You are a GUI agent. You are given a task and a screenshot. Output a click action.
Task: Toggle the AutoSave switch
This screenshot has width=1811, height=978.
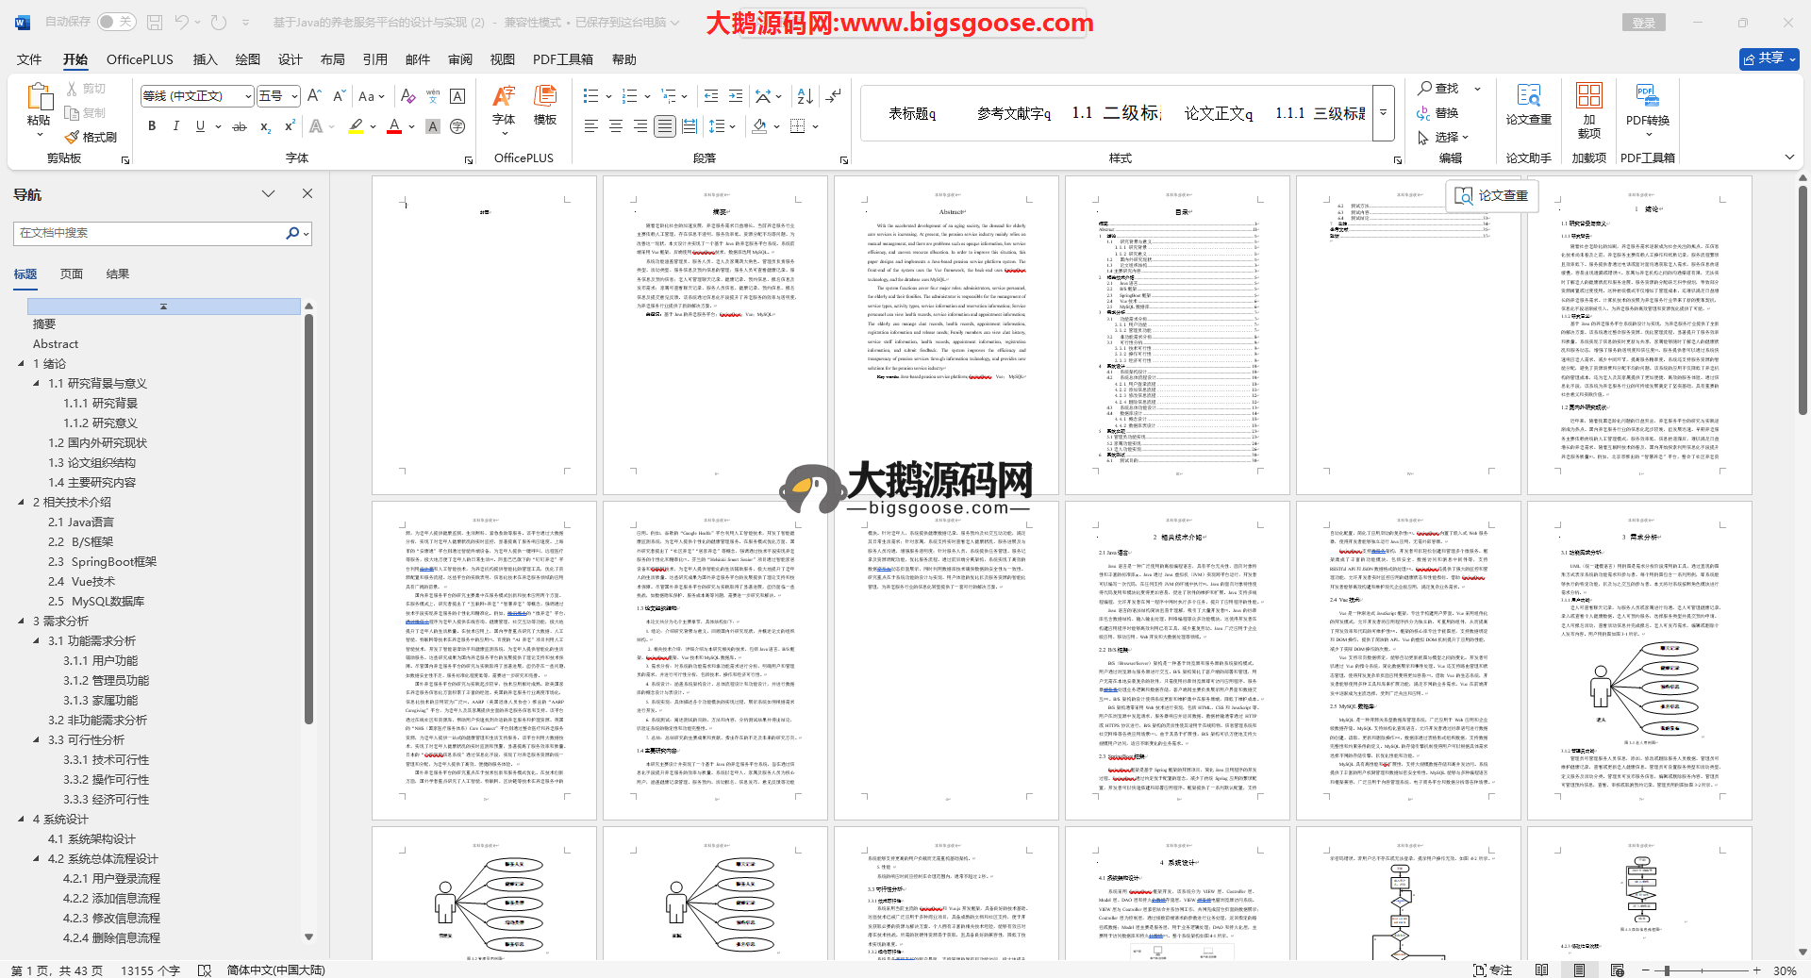(116, 22)
